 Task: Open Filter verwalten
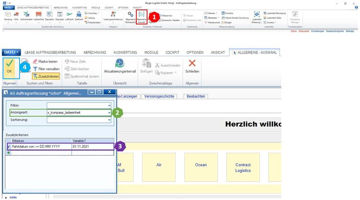pos(46,69)
